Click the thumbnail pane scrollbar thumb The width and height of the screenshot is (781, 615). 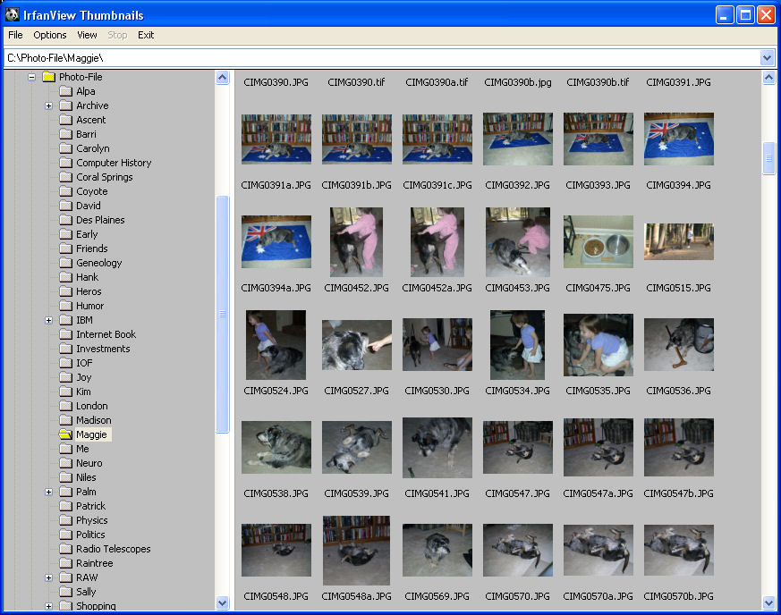pos(769,158)
